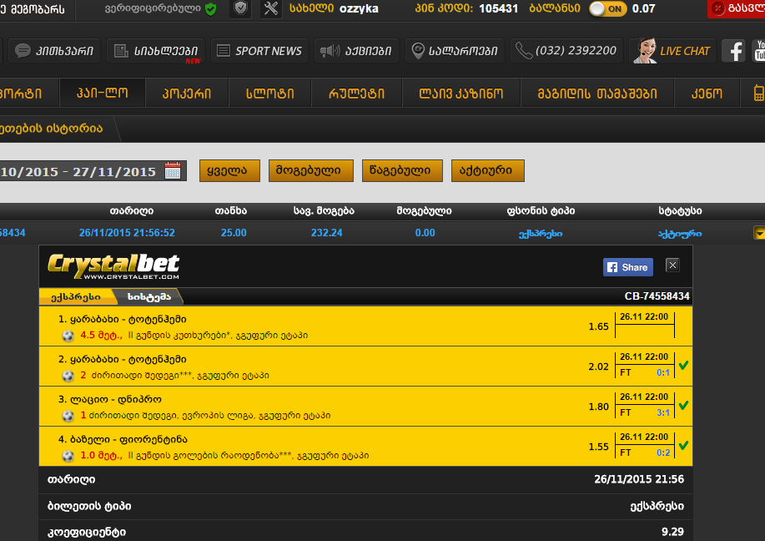
Task: Toggle the balance ON switch
Action: click(608, 9)
